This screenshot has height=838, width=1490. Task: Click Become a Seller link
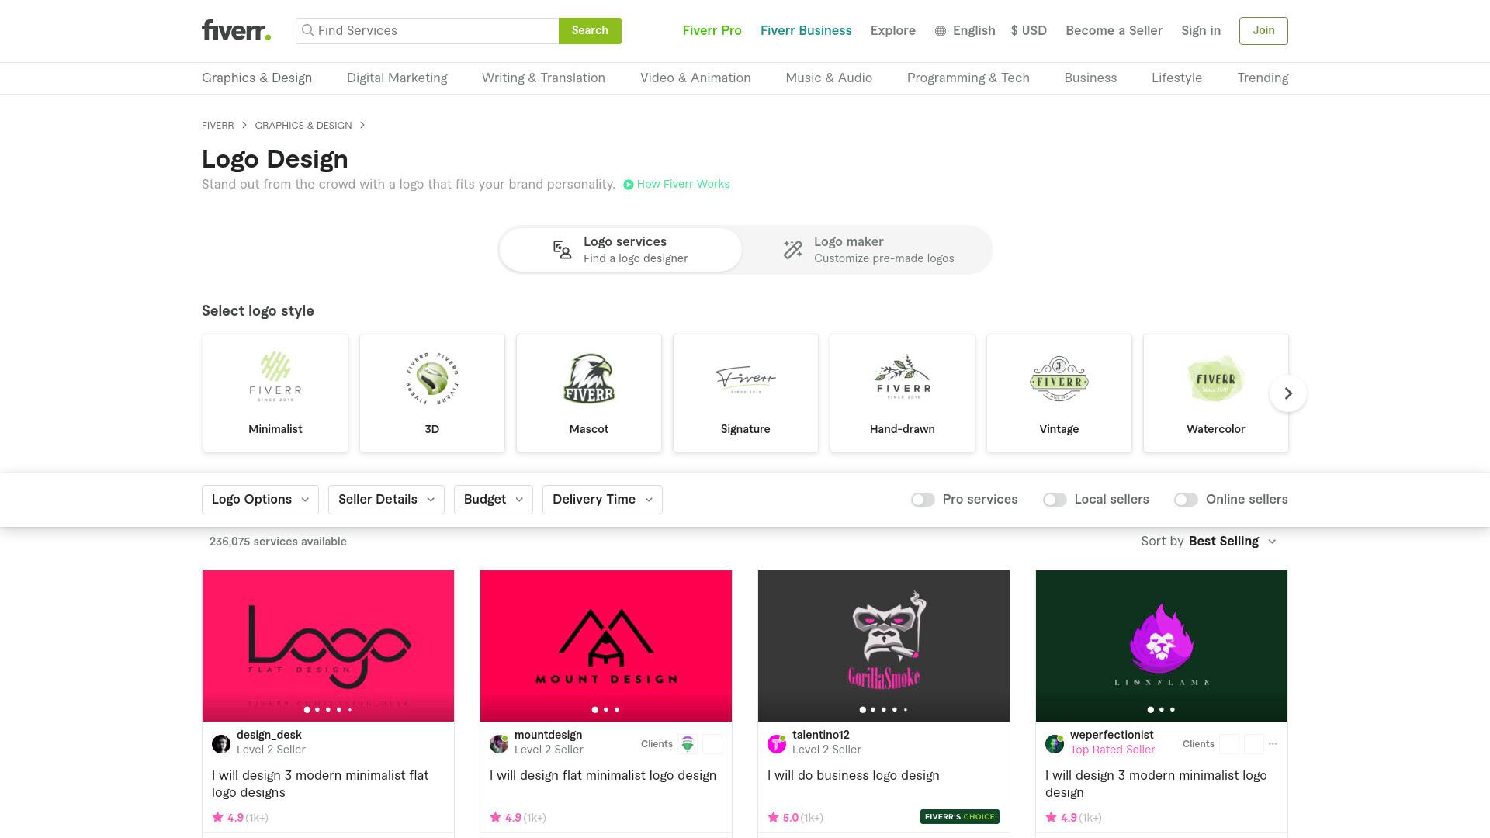coord(1114,31)
